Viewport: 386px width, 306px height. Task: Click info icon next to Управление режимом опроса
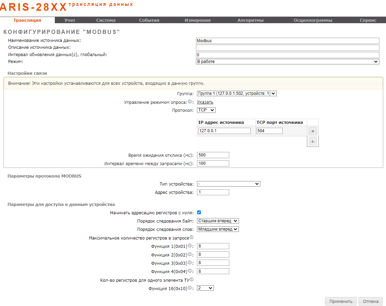click(190, 102)
